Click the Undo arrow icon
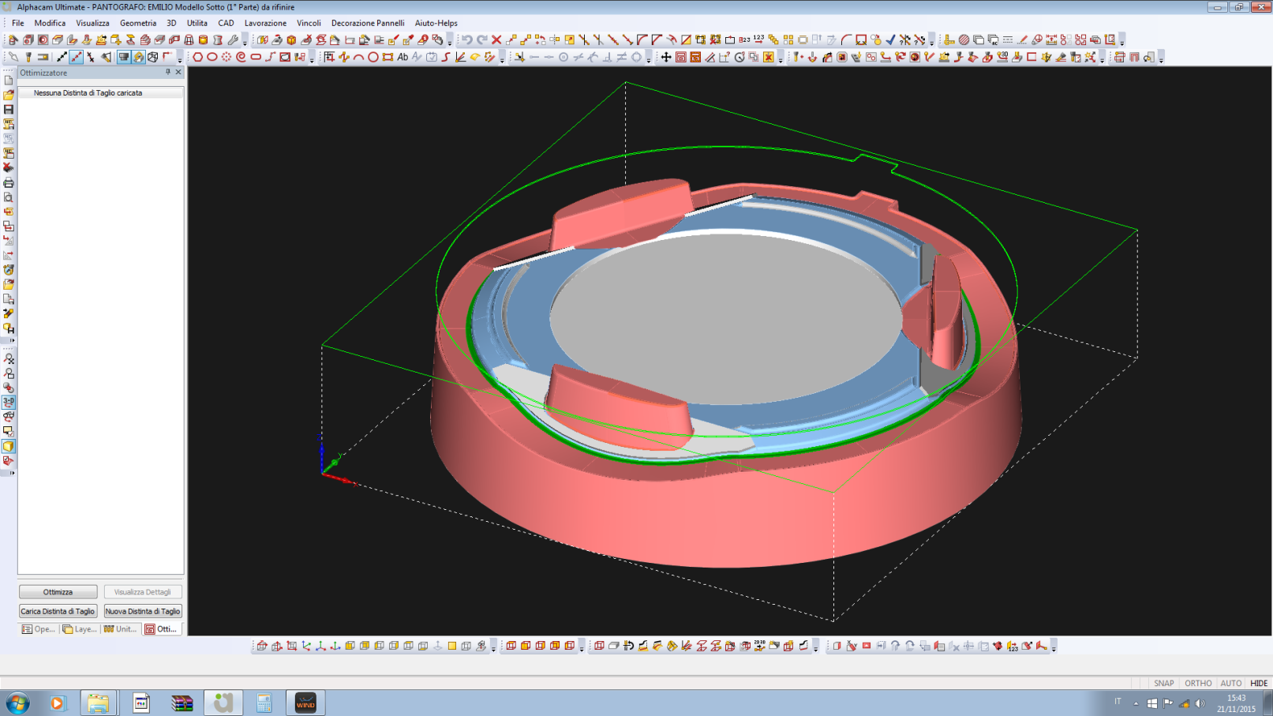This screenshot has width=1273, height=716. point(466,39)
